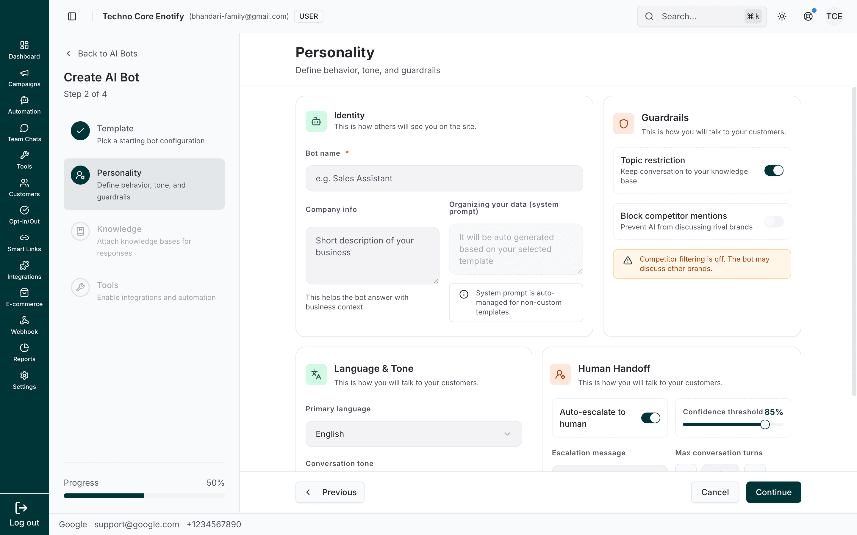Screen dimensions: 857x535
Task: Go to the Automation section
Action: pos(24,105)
